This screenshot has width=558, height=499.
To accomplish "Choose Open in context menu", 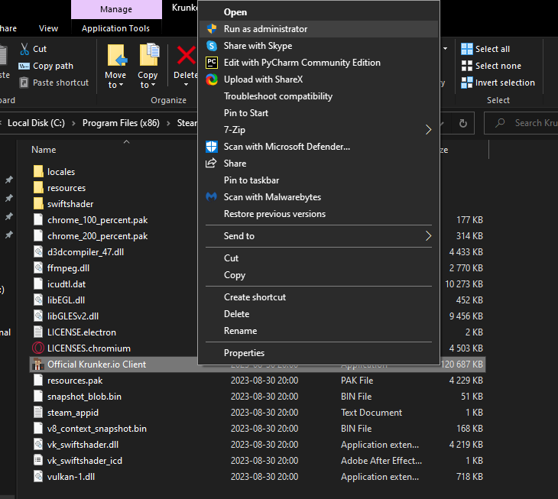I will 319,12.
